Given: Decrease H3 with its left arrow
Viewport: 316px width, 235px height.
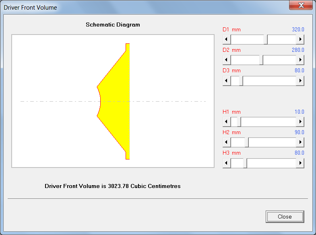Looking at the screenshot, I should tap(227, 163).
